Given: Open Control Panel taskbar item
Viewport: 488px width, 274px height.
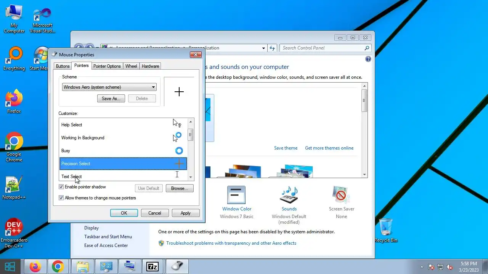Looking at the screenshot, I should coord(106,267).
